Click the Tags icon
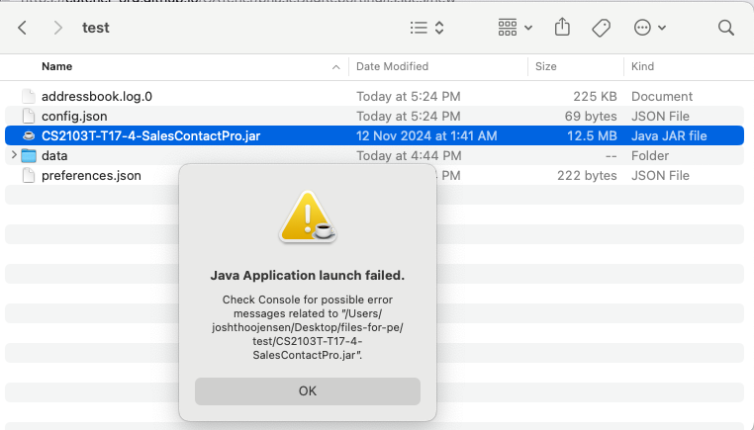Image resolution: width=754 pixels, height=430 pixels. pyautogui.click(x=601, y=28)
